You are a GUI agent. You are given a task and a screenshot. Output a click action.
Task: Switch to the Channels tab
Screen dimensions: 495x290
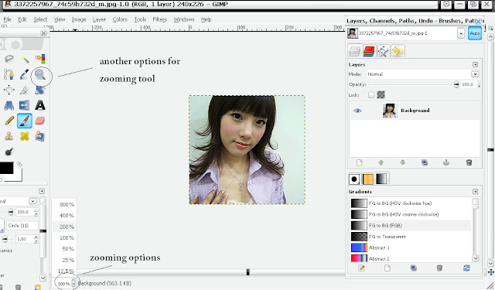coord(369,51)
